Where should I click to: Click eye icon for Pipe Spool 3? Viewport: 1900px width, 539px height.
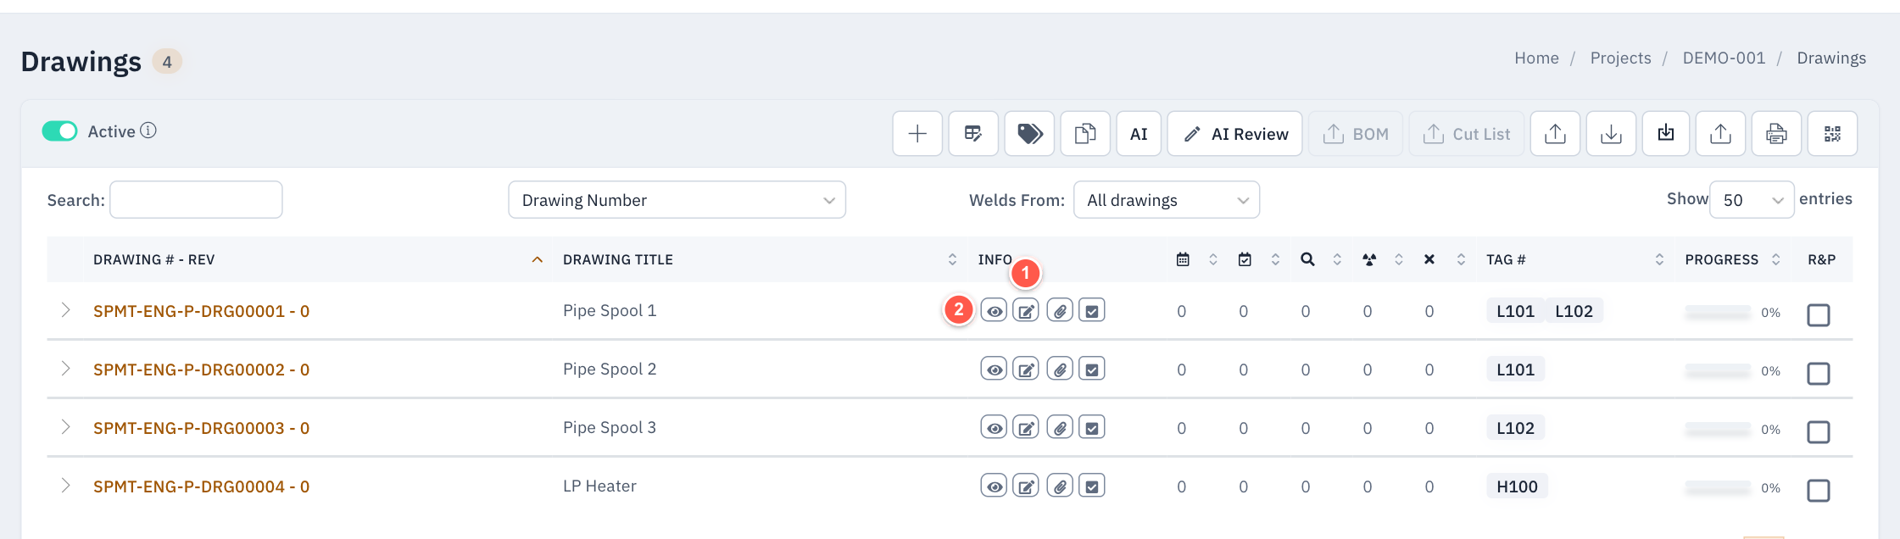point(994,428)
